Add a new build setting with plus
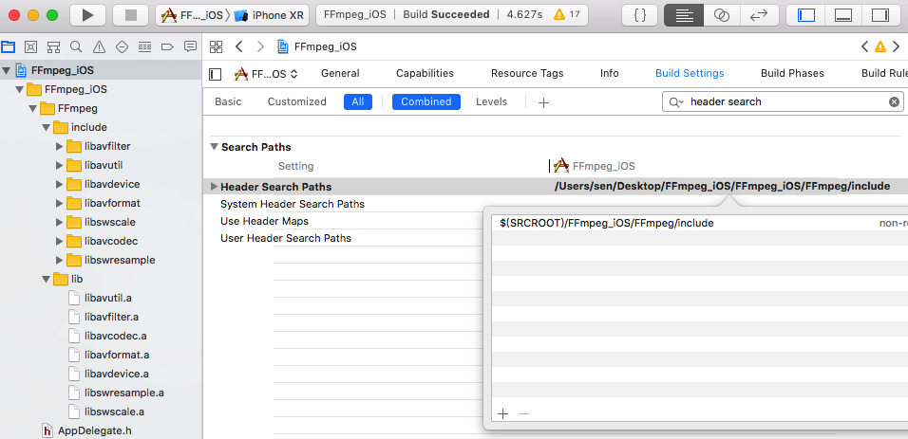This screenshot has width=908, height=439. [543, 102]
